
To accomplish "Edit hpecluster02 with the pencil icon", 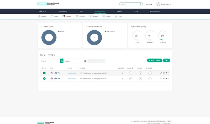I will point(161,73).
